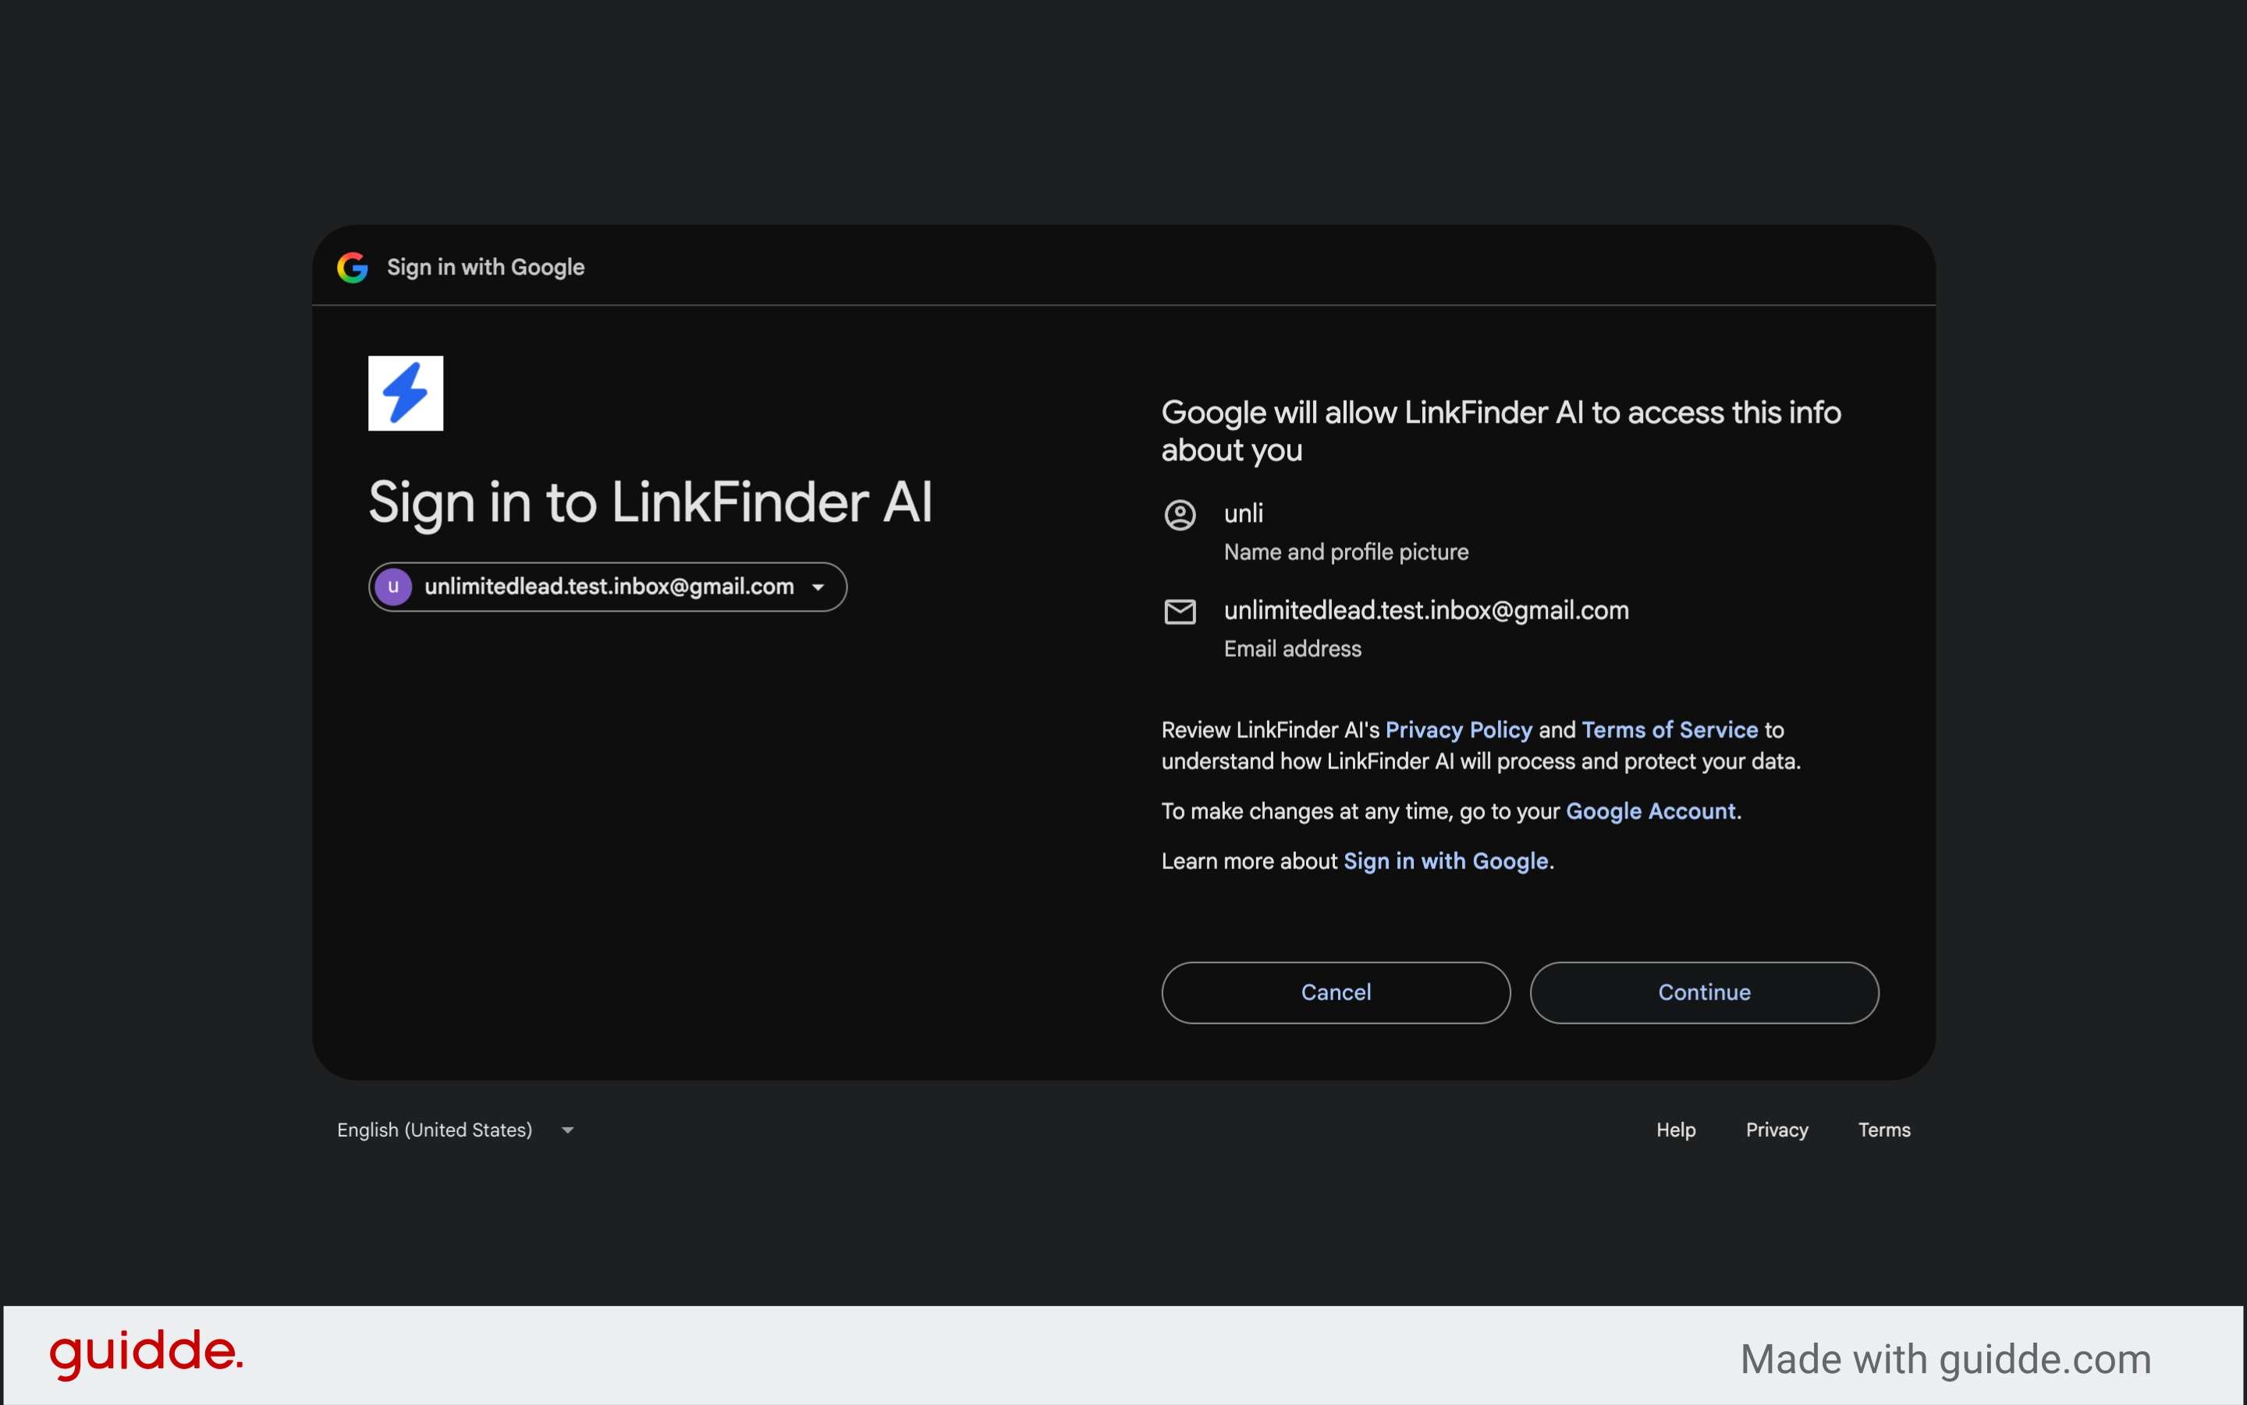The image size is (2247, 1405).
Task: Select the unlimitedlead.test.inbox@gmail.com account chip
Action: [608, 587]
